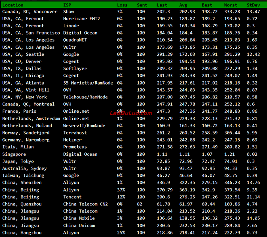Click the 12.42 StDev value for Seattle

(253, 54)
